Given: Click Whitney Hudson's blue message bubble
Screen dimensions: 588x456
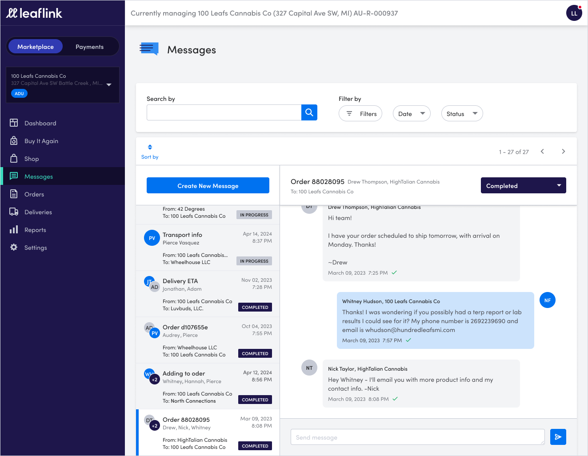Looking at the screenshot, I should [436, 320].
